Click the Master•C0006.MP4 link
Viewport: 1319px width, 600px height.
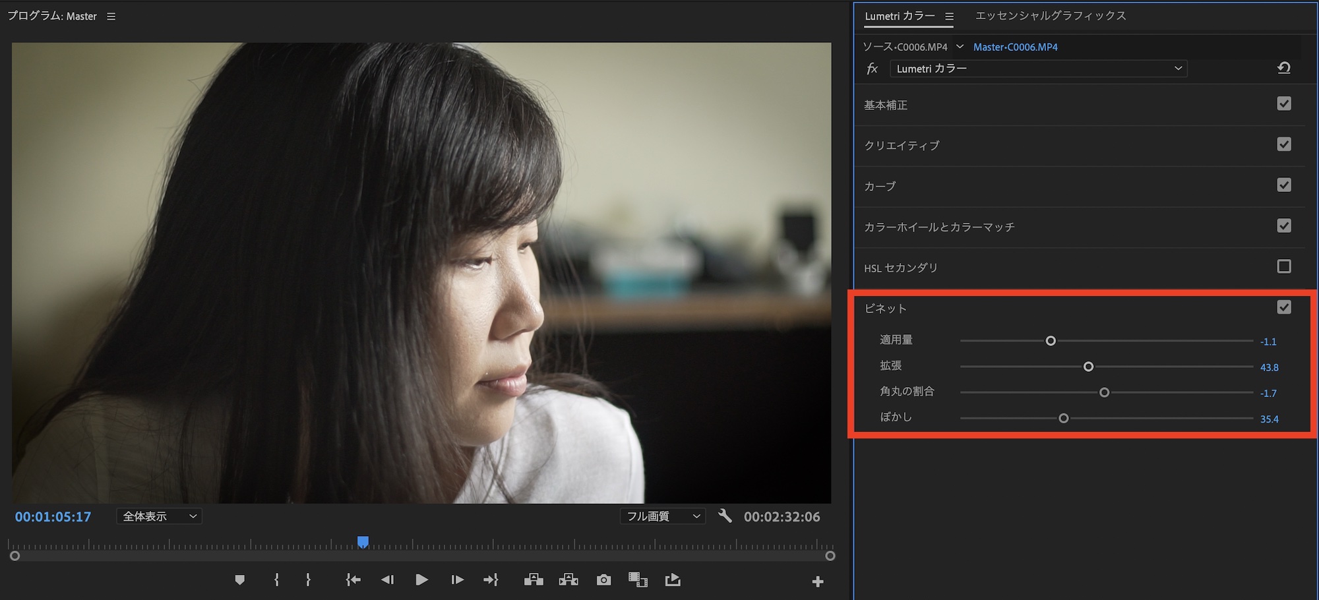pyautogui.click(x=1015, y=47)
